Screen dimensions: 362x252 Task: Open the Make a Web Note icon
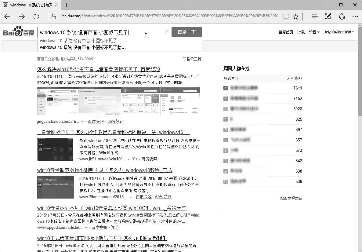(x=328, y=16)
